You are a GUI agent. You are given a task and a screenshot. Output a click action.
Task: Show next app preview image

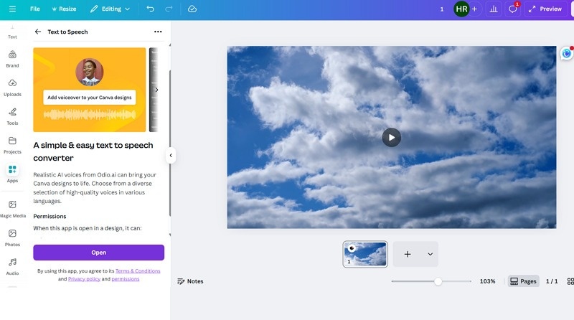[x=156, y=90]
